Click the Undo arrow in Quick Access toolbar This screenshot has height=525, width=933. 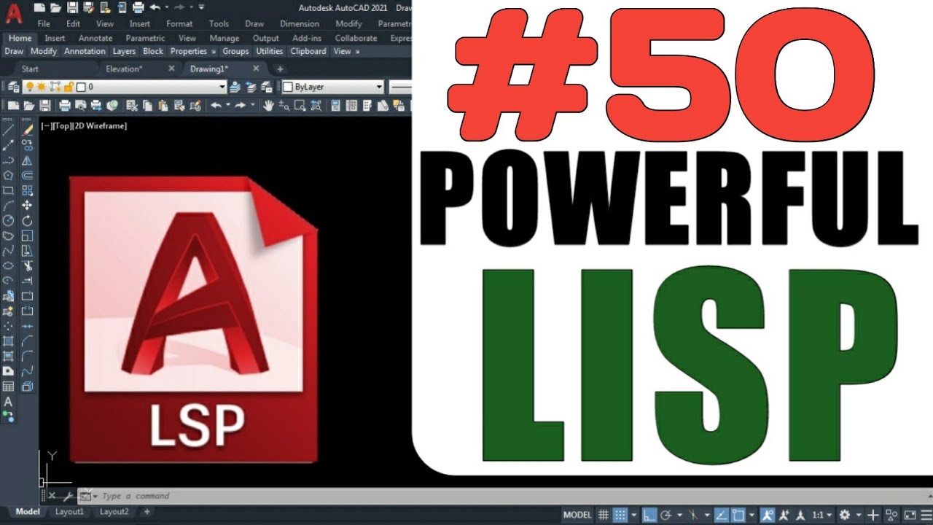[x=155, y=7]
